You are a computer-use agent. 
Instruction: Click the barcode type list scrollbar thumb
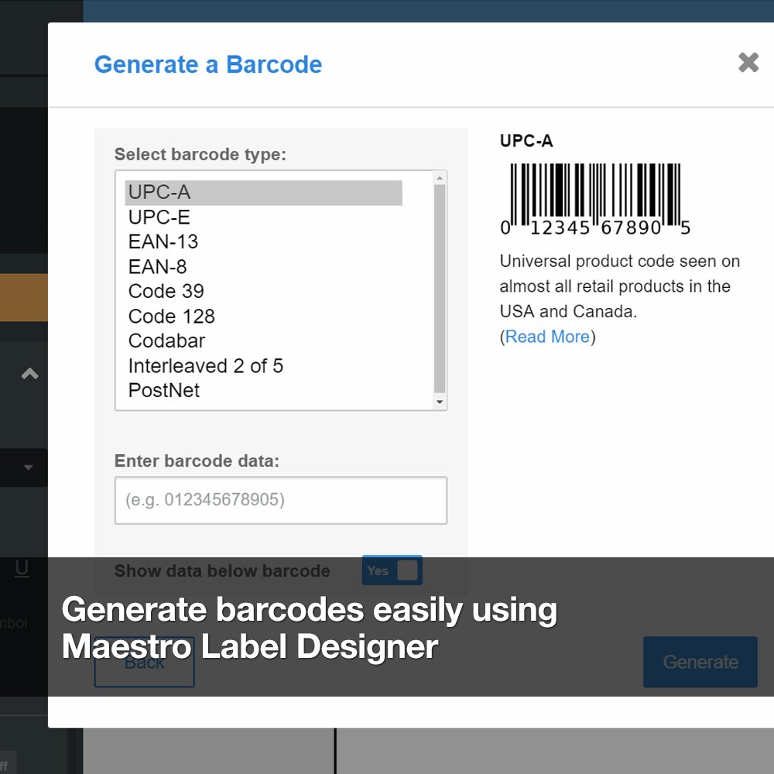(x=440, y=288)
